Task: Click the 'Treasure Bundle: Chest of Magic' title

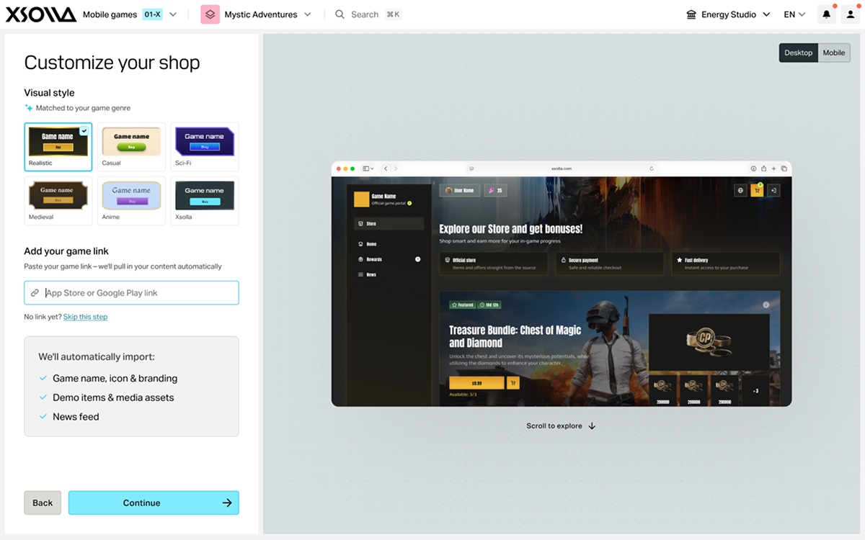Action: click(515, 336)
